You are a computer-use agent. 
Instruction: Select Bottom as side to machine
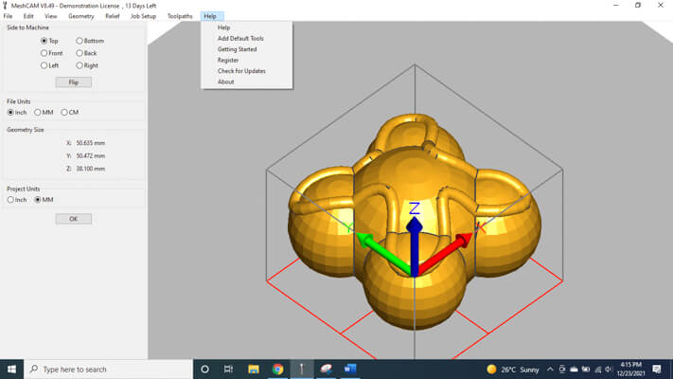coord(80,41)
